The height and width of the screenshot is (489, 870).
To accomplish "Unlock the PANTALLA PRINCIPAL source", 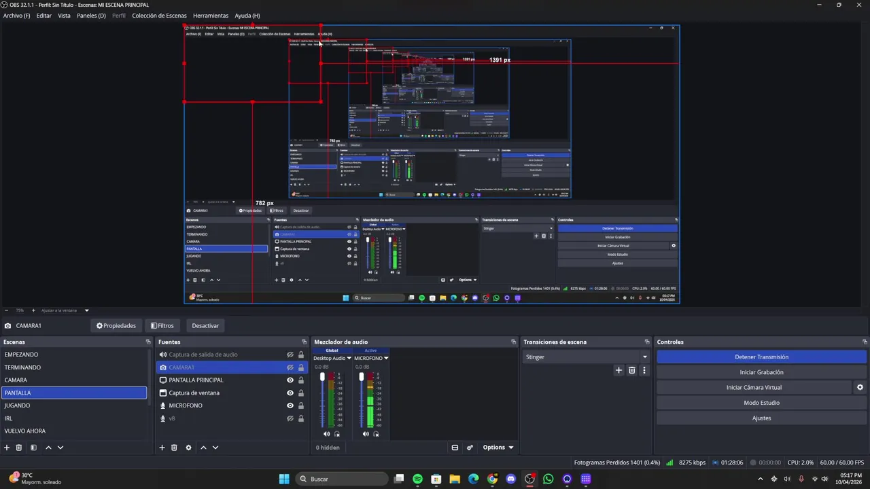I will coord(301,380).
